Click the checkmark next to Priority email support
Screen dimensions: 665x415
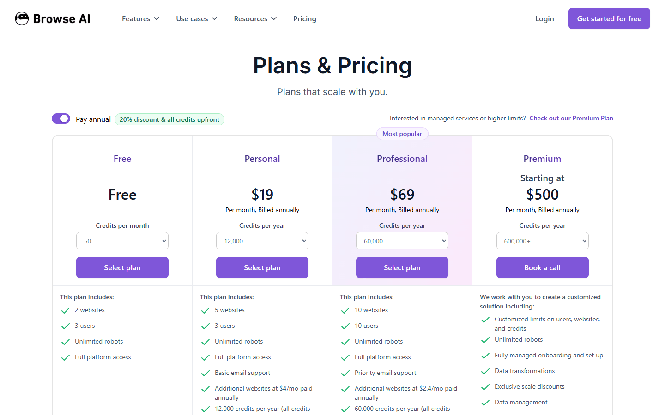click(345, 373)
